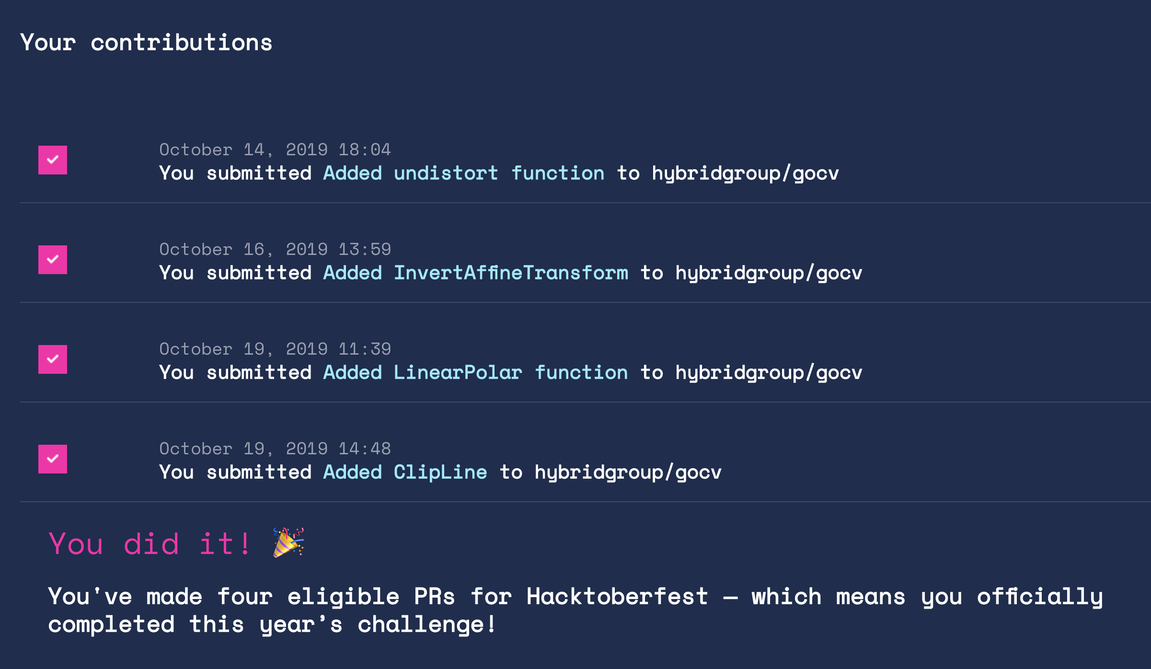Image resolution: width=1151 pixels, height=669 pixels.
Task: Toggle the checkbox next to the InvertAffineTransform PR
Action: [53, 260]
